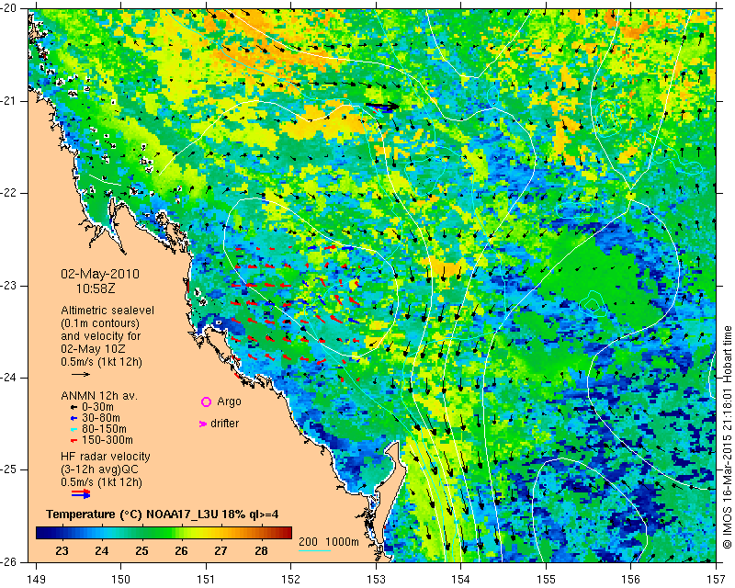Click the red-blue HF radar velocity scale arrow
This screenshot has height=588, width=735.
(x=81, y=493)
